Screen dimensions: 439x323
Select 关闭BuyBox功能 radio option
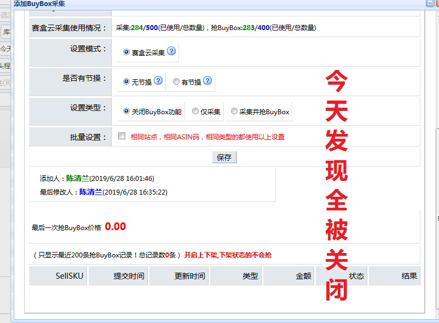[x=126, y=111]
